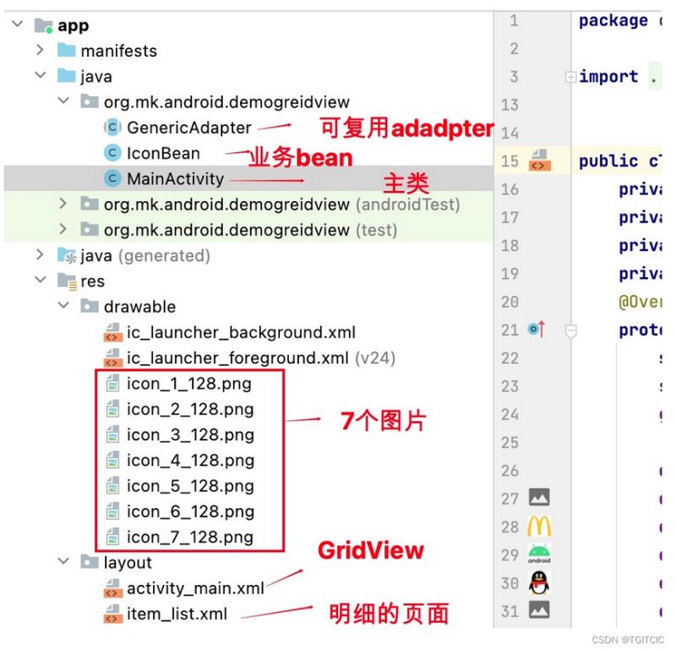Click the related XML layout icon on line 15

click(x=539, y=161)
